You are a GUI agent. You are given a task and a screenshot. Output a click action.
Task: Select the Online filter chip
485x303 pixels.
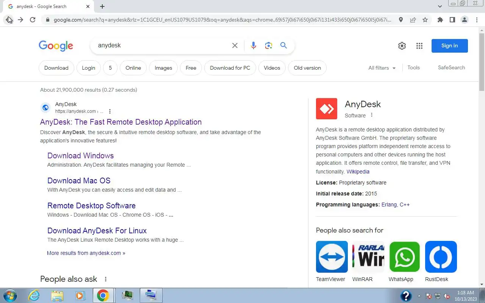(x=133, y=68)
